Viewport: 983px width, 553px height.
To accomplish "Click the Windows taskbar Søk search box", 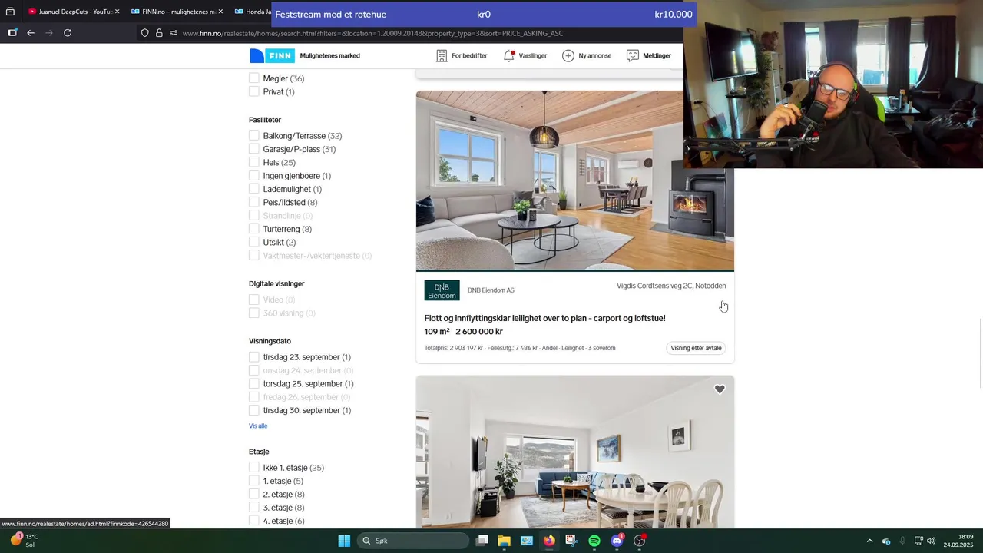I will 413,541.
